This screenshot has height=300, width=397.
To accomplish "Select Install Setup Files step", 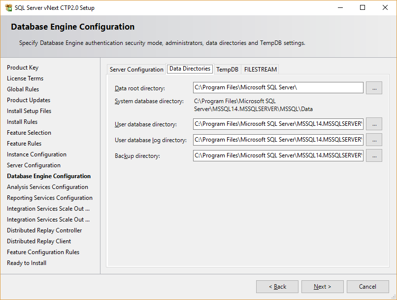I will (x=29, y=111).
